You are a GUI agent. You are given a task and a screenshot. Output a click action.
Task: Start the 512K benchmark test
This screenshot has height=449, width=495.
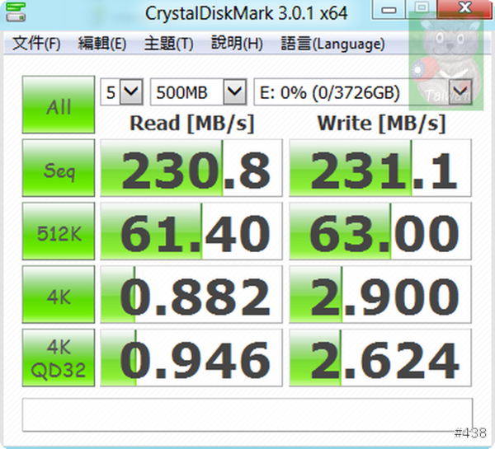(59, 232)
